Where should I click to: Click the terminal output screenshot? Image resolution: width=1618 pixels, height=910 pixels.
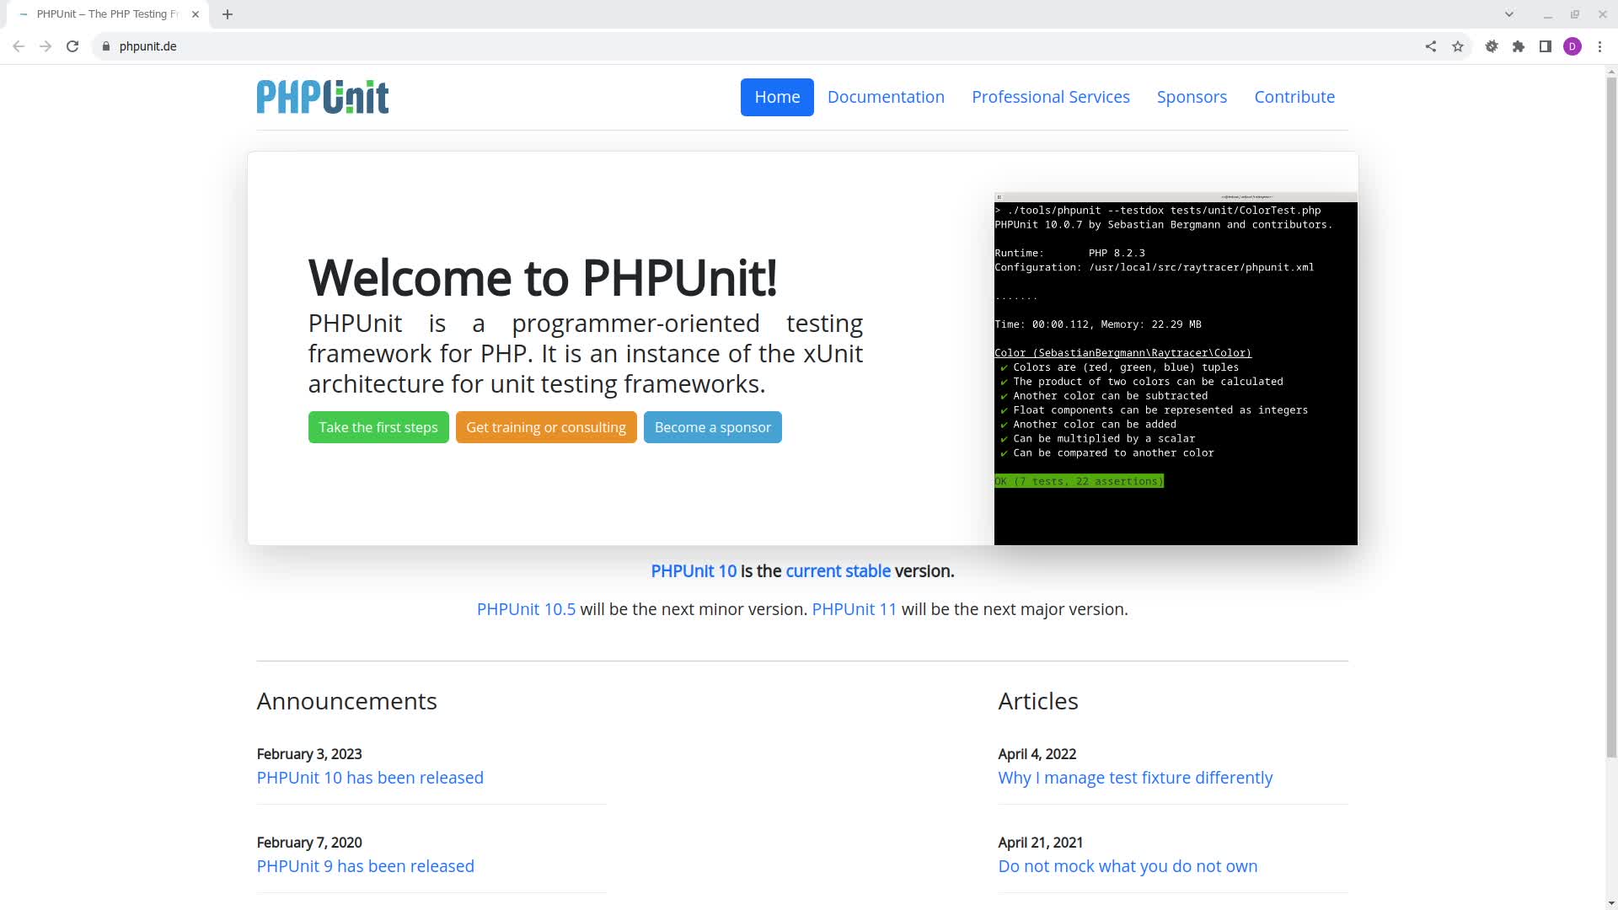pyautogui.click(x=1176, y=368)
